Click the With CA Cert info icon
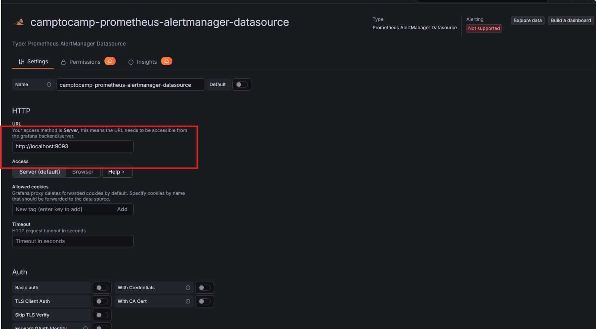This screenshot has height=329, width=596. (188, 301)
